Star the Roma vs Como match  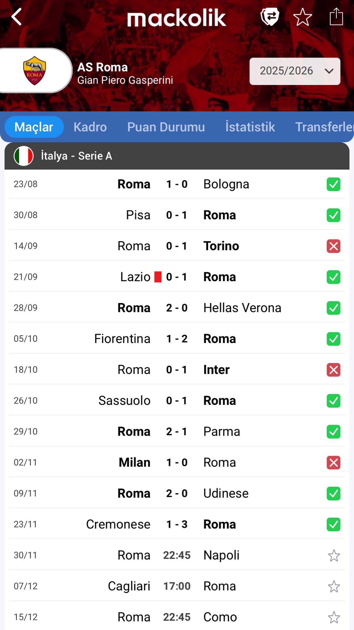click(x=334, y=617)
